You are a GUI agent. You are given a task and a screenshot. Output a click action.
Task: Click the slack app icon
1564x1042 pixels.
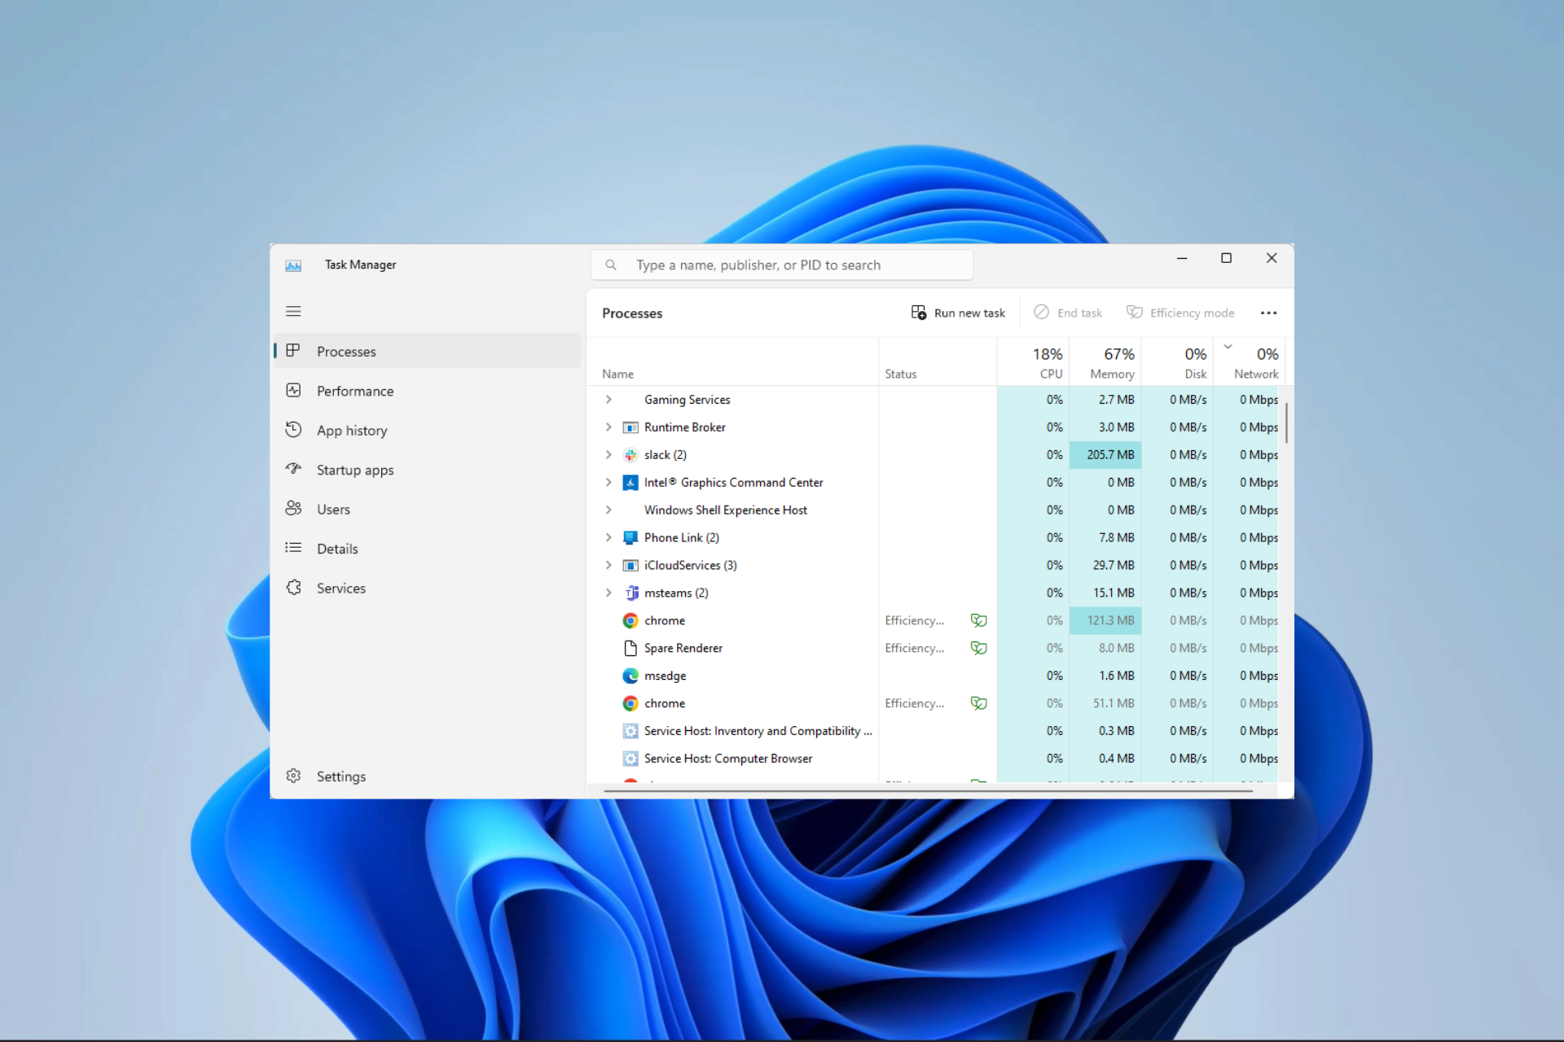630,455
